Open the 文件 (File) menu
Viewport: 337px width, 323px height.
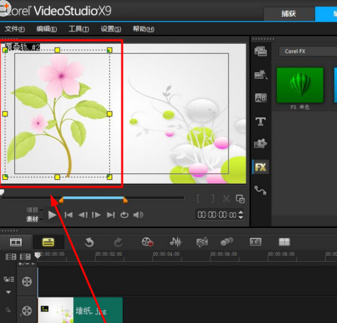pos(15,29)
